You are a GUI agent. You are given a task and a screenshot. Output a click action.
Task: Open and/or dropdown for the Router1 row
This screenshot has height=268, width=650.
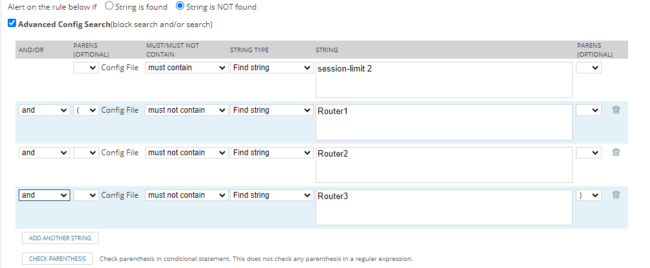(x=44, y=110)
